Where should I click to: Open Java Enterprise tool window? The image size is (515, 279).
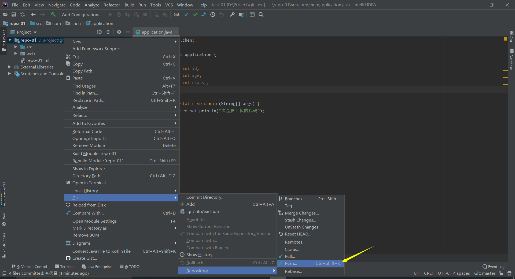(97, 266)
